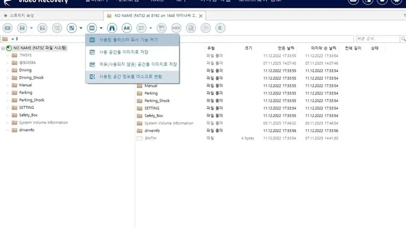Select the Manual folder in the tree
This screenshot has width=406, height=228.
coord(25,85)
